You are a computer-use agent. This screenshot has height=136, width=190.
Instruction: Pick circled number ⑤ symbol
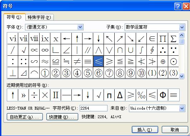(x=88, y=73)
